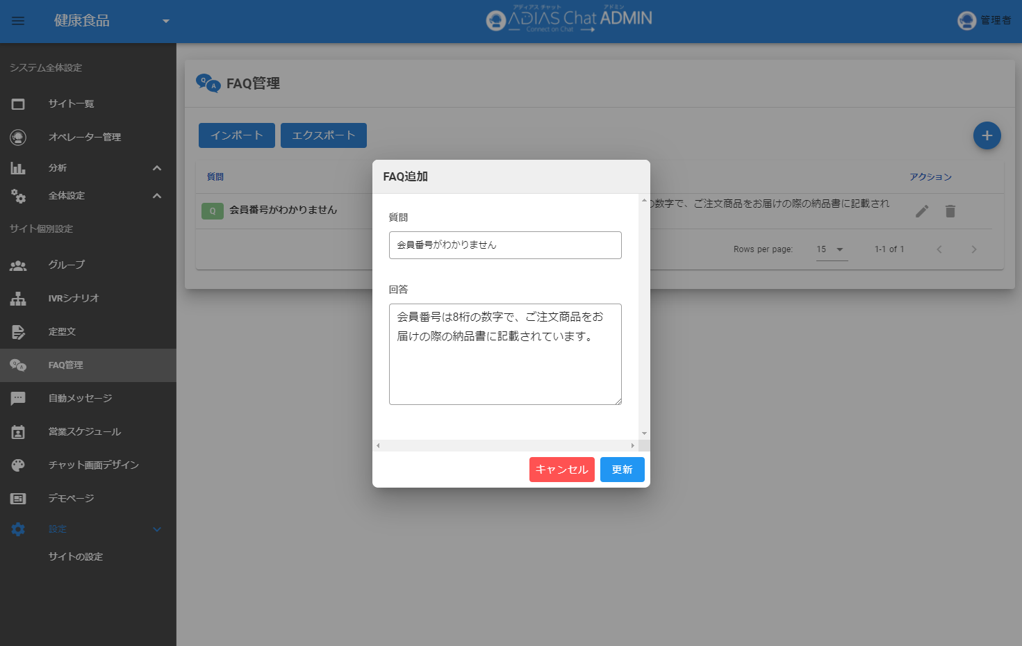Go to サイトの設定 menu item
The width and height of the screenshot is (1022, 646).
[x=75, y=557]
